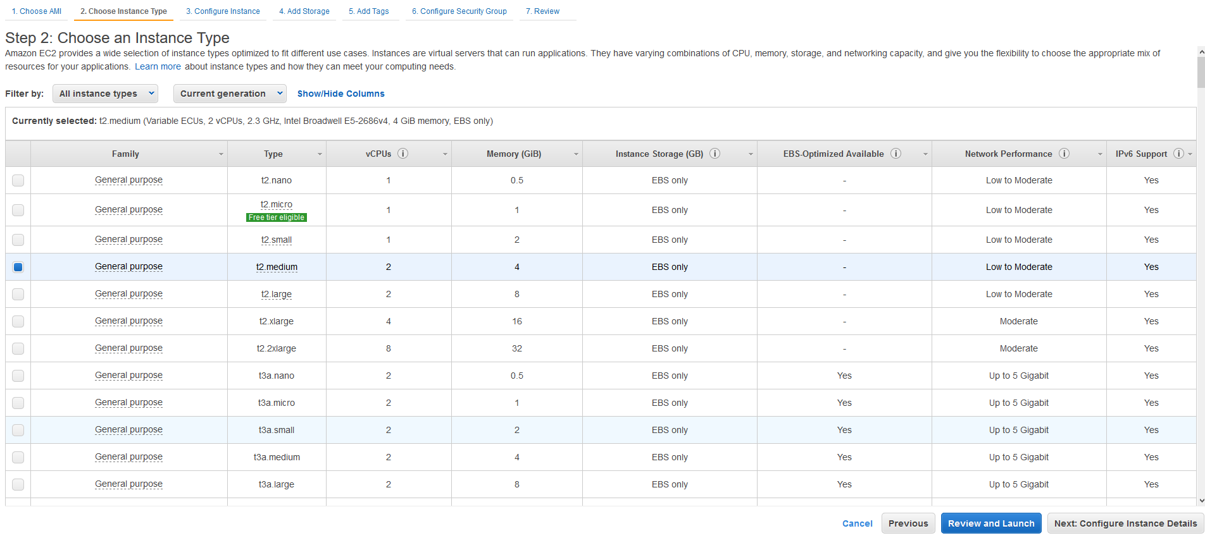Click the t2.micro type link
Image resolution: width=1205 pixels, height=538 pixels.
coord(277,204)
